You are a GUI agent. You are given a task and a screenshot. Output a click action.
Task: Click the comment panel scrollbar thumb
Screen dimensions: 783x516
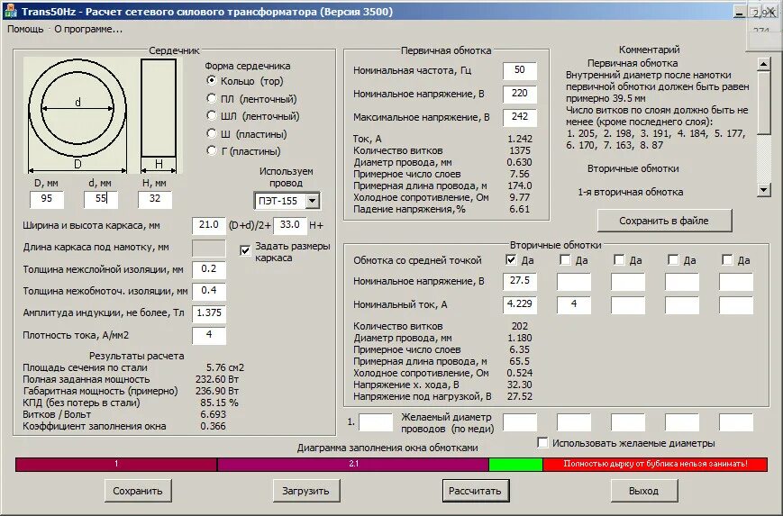pyautogui.click(x=764, y=103)
